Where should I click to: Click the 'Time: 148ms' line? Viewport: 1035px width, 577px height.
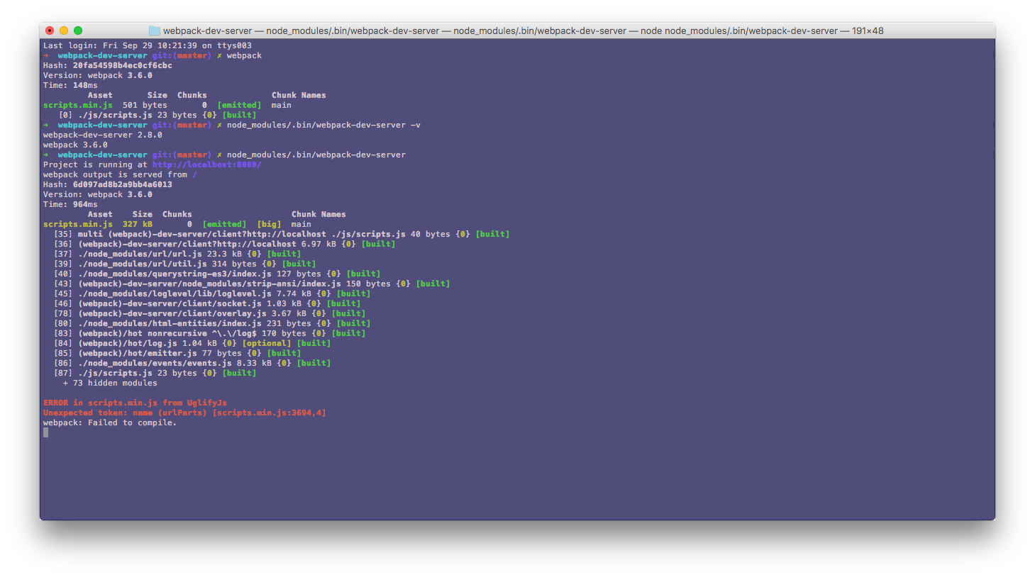70,85
